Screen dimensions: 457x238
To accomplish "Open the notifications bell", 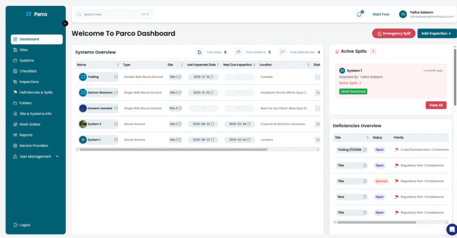I will point(359,14).
